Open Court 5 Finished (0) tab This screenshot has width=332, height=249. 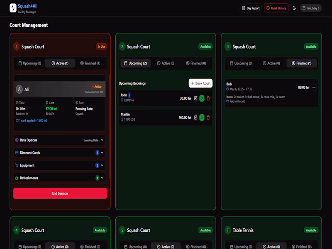tap(196, 247)
